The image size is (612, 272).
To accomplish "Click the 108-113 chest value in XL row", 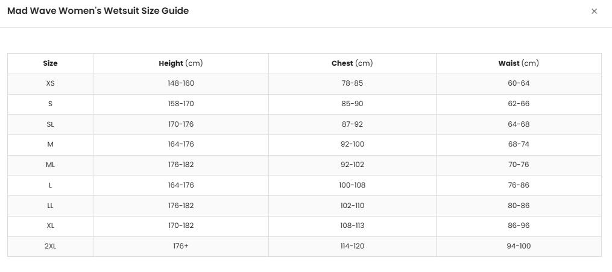I will click(x=352, y=226).
